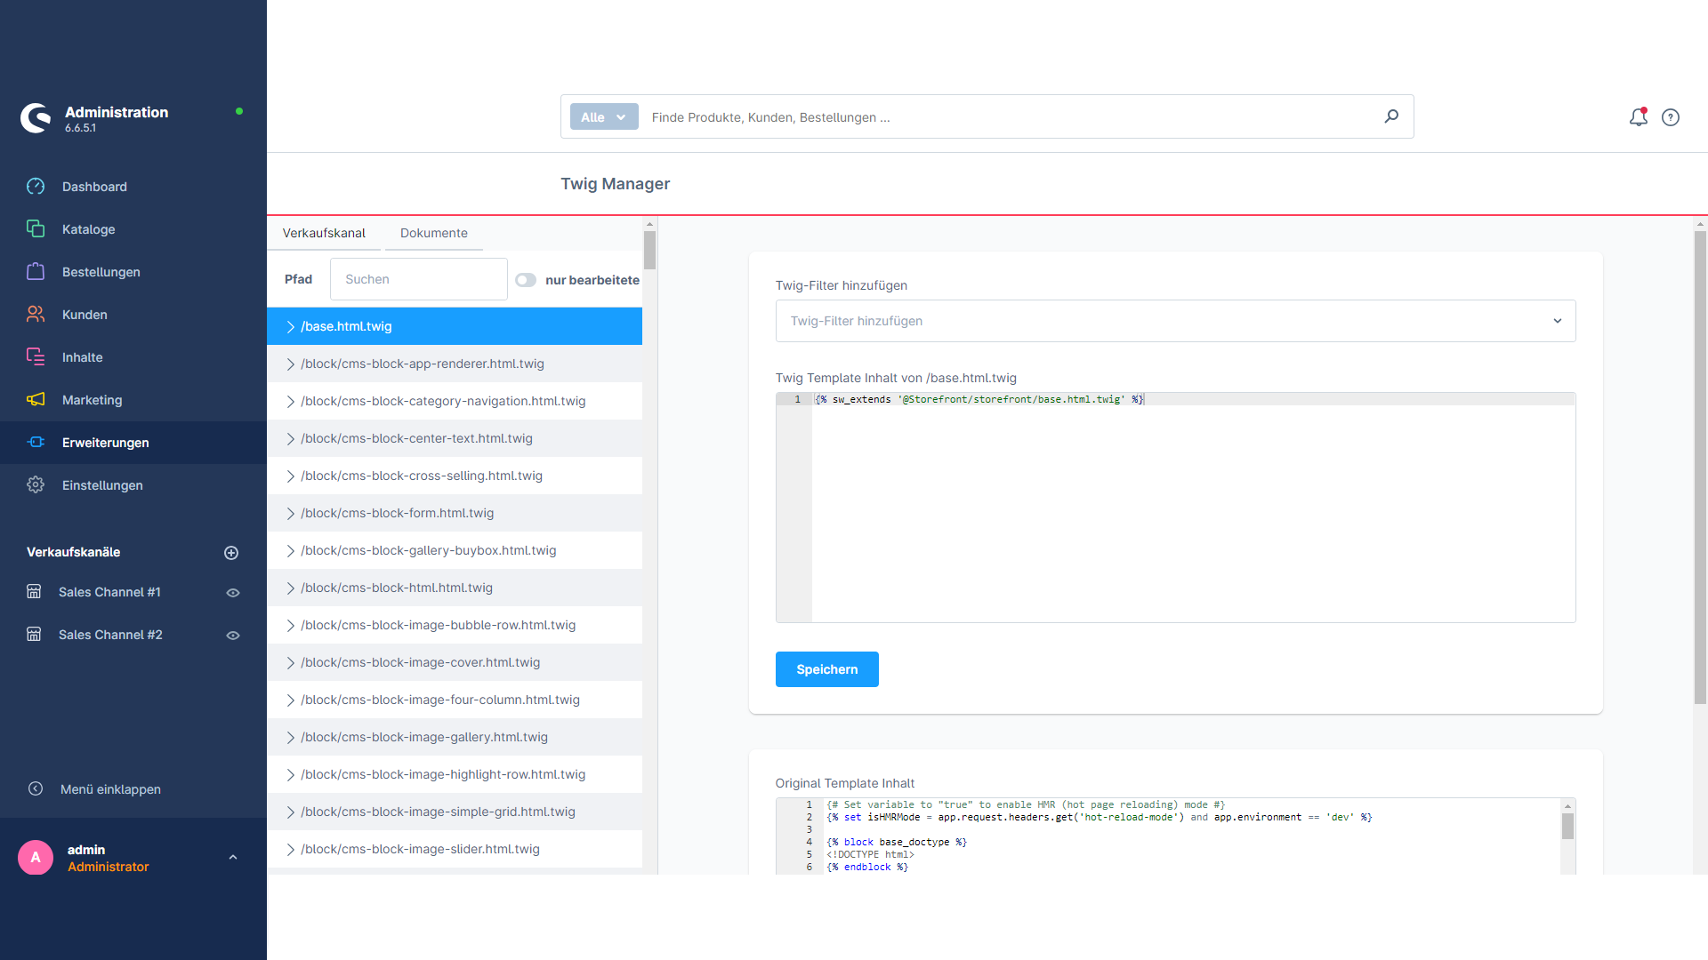Expand cms-block-form.html.twig chevron

point(290,514)
